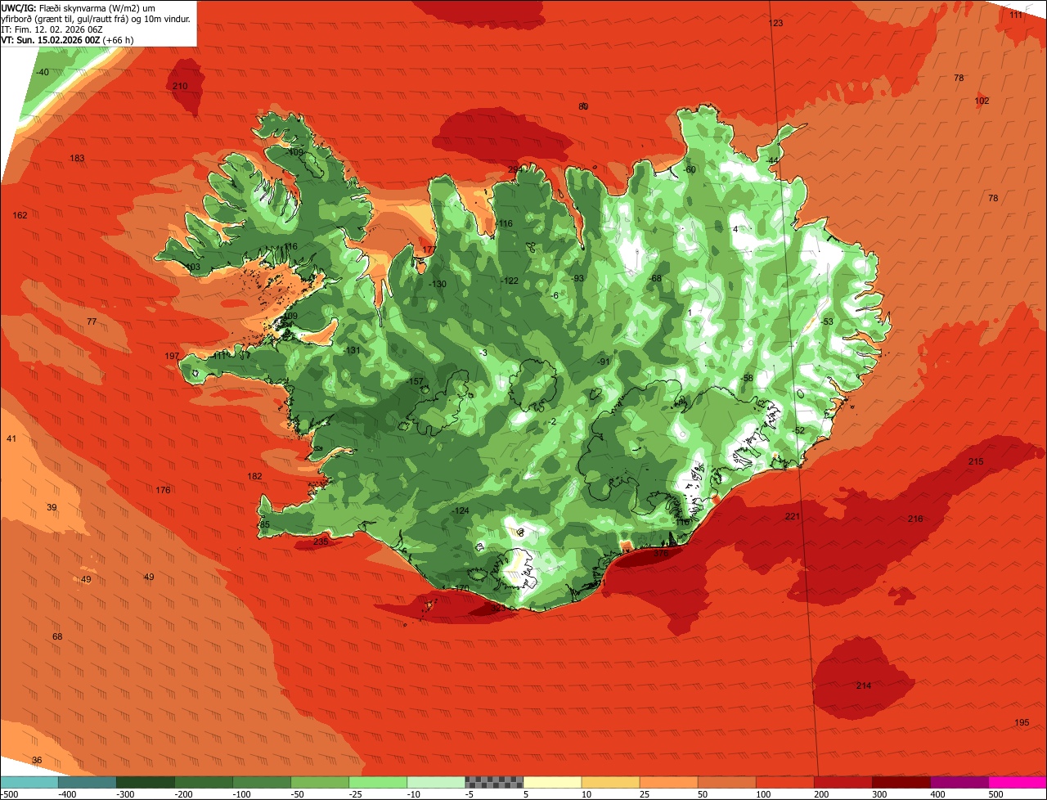
Task: Click the inland value '-157'
Action: [x=415, y=382]
